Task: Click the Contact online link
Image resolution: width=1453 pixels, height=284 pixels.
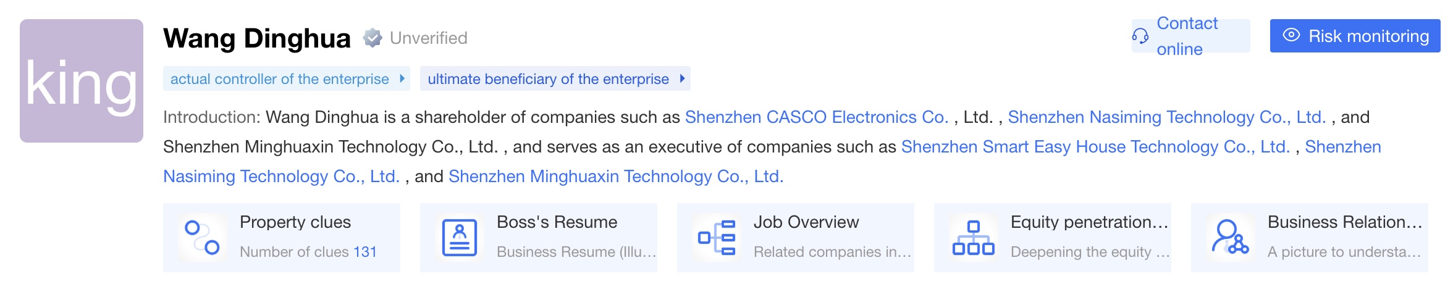Action: (1187, 36)
